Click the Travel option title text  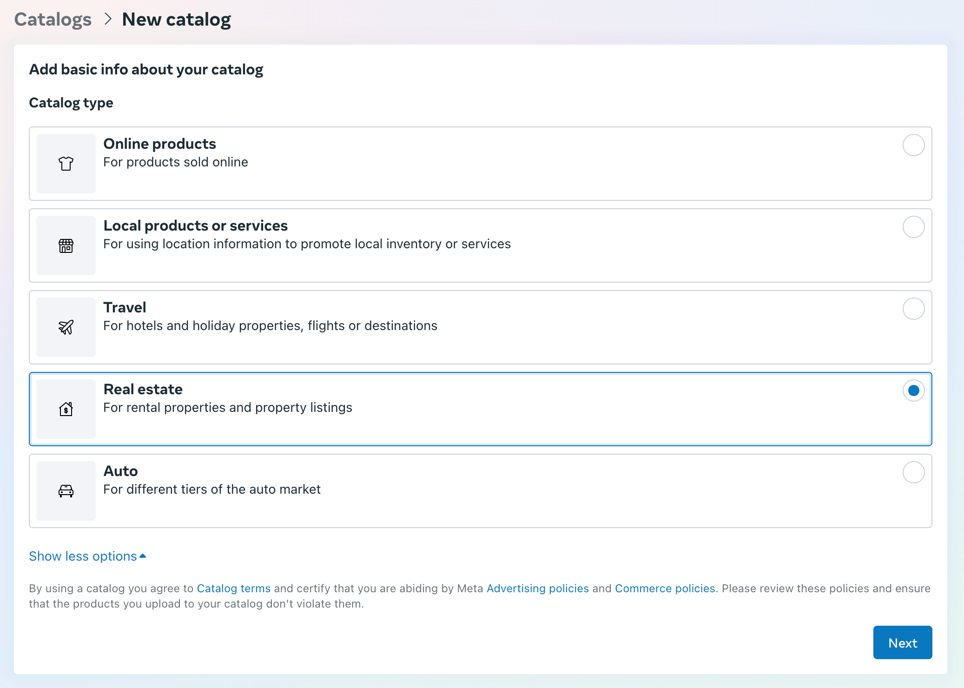click(x=125, y=307)
